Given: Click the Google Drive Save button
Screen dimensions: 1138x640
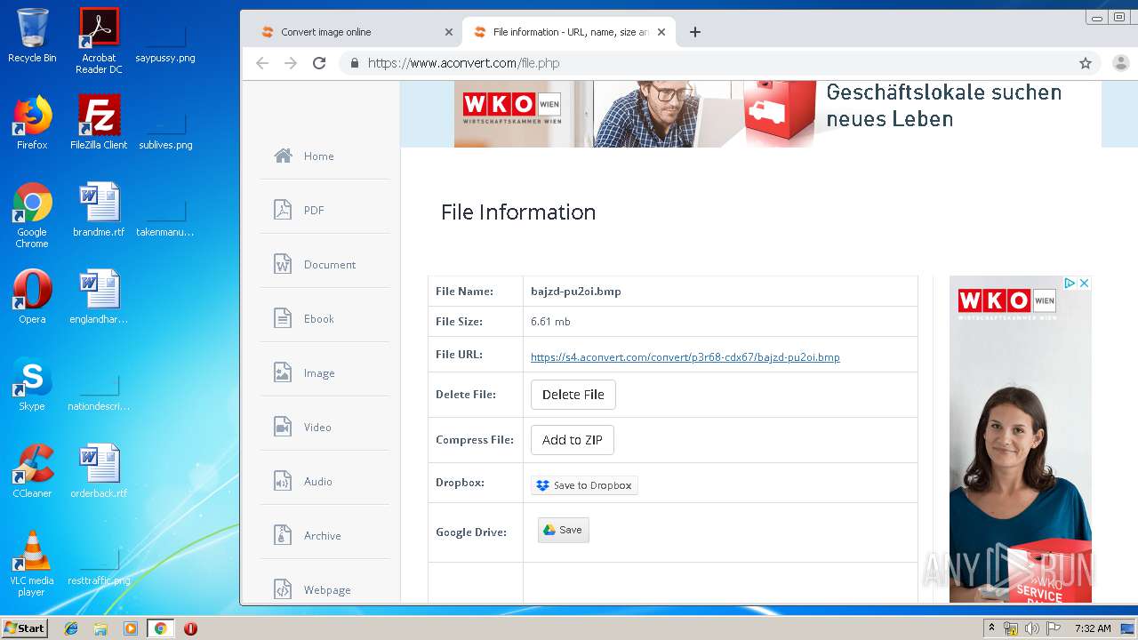Looking at the screenshot, I should point(564,530).
